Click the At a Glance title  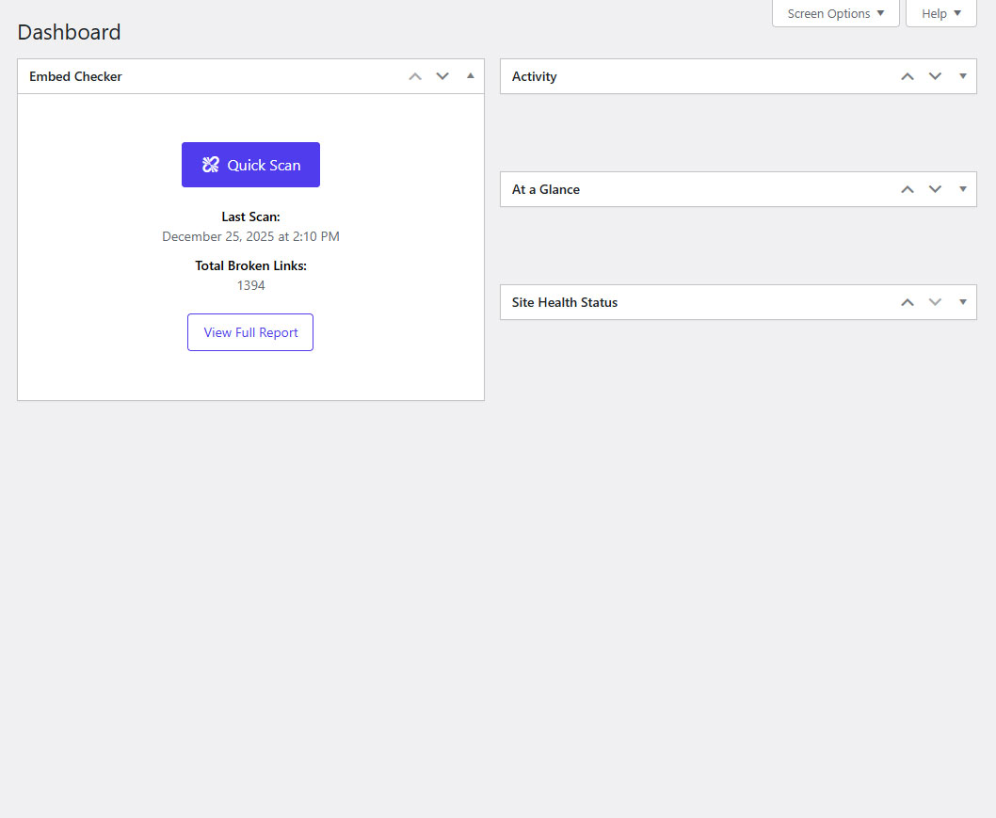pos(545,189)
